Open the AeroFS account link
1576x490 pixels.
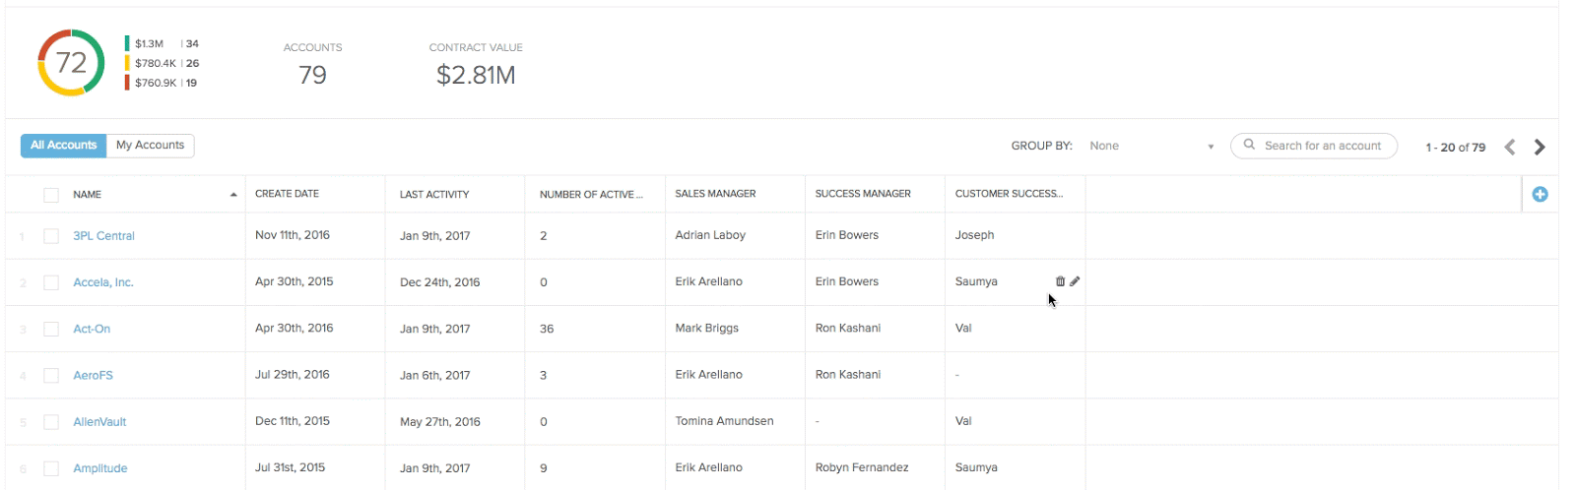94,376
